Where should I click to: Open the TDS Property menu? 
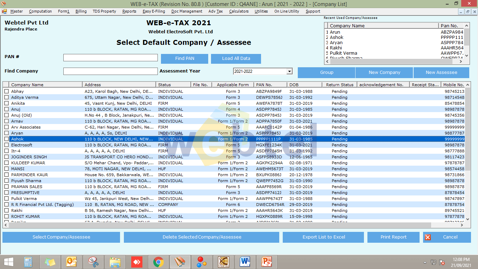[x=104, y=11]
